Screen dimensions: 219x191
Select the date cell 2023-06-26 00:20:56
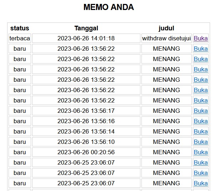[86, 152]
